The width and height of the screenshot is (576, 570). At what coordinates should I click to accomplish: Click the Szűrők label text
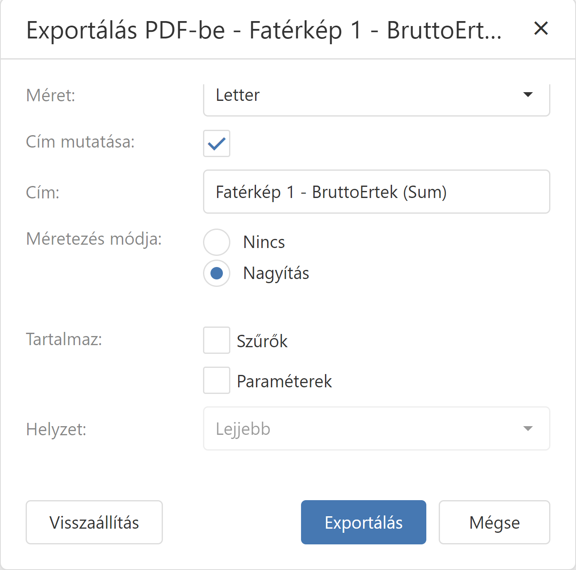pos(262,341)
